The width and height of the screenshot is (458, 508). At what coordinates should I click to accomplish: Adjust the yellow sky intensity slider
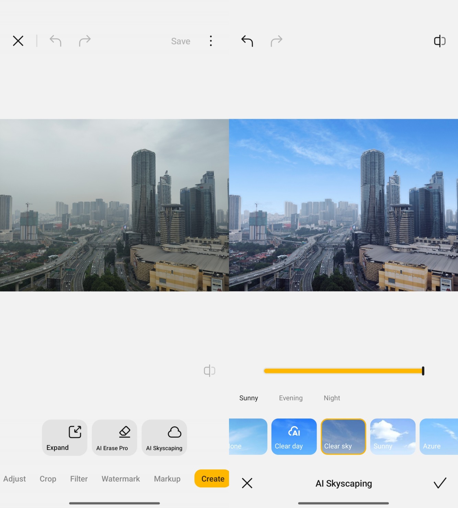click(x=344, y=371)
